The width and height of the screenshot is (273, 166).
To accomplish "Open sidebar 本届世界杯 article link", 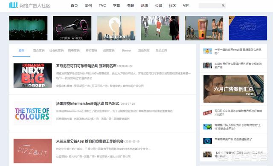I will point(238,65).
